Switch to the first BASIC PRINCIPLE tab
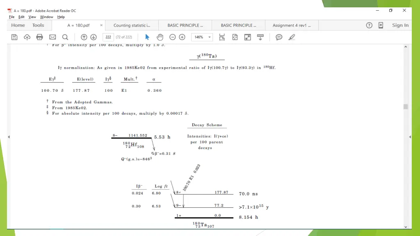This screenshot has width=420, height=236. click(185, 25)
